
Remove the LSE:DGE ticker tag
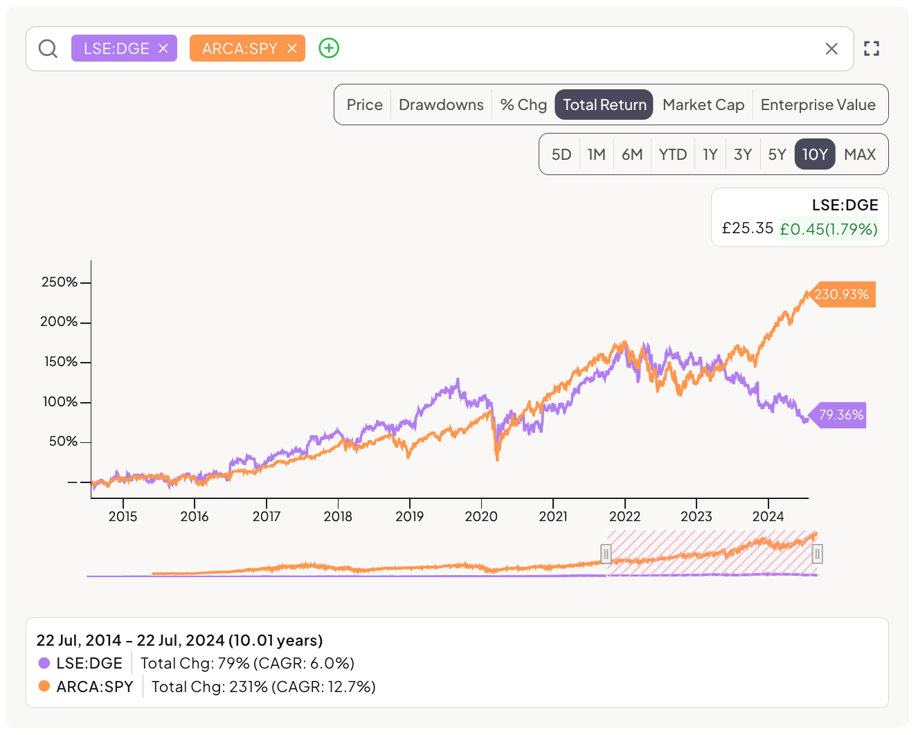click(163, 48)
